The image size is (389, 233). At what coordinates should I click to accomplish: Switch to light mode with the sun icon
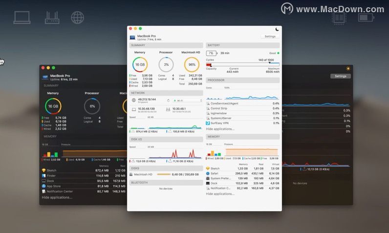348,68
